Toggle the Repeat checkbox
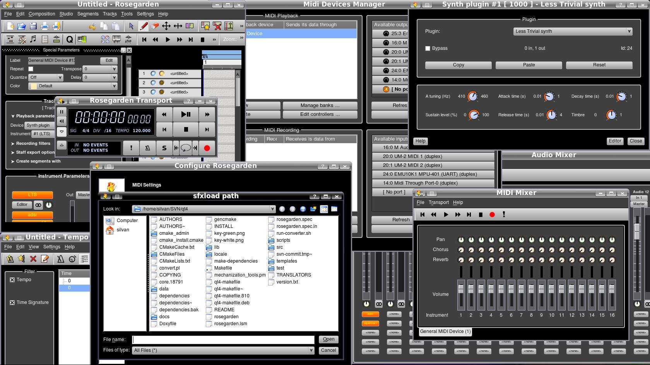This screenshot has width=650, height=365. click(x=31, y=69)
